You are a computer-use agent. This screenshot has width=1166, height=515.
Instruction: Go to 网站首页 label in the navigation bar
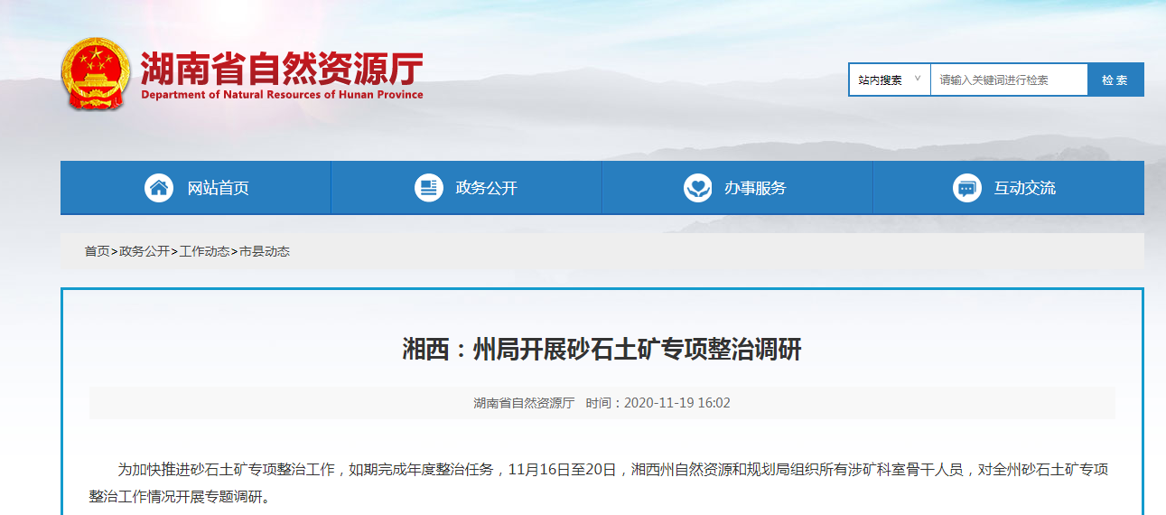218,188
